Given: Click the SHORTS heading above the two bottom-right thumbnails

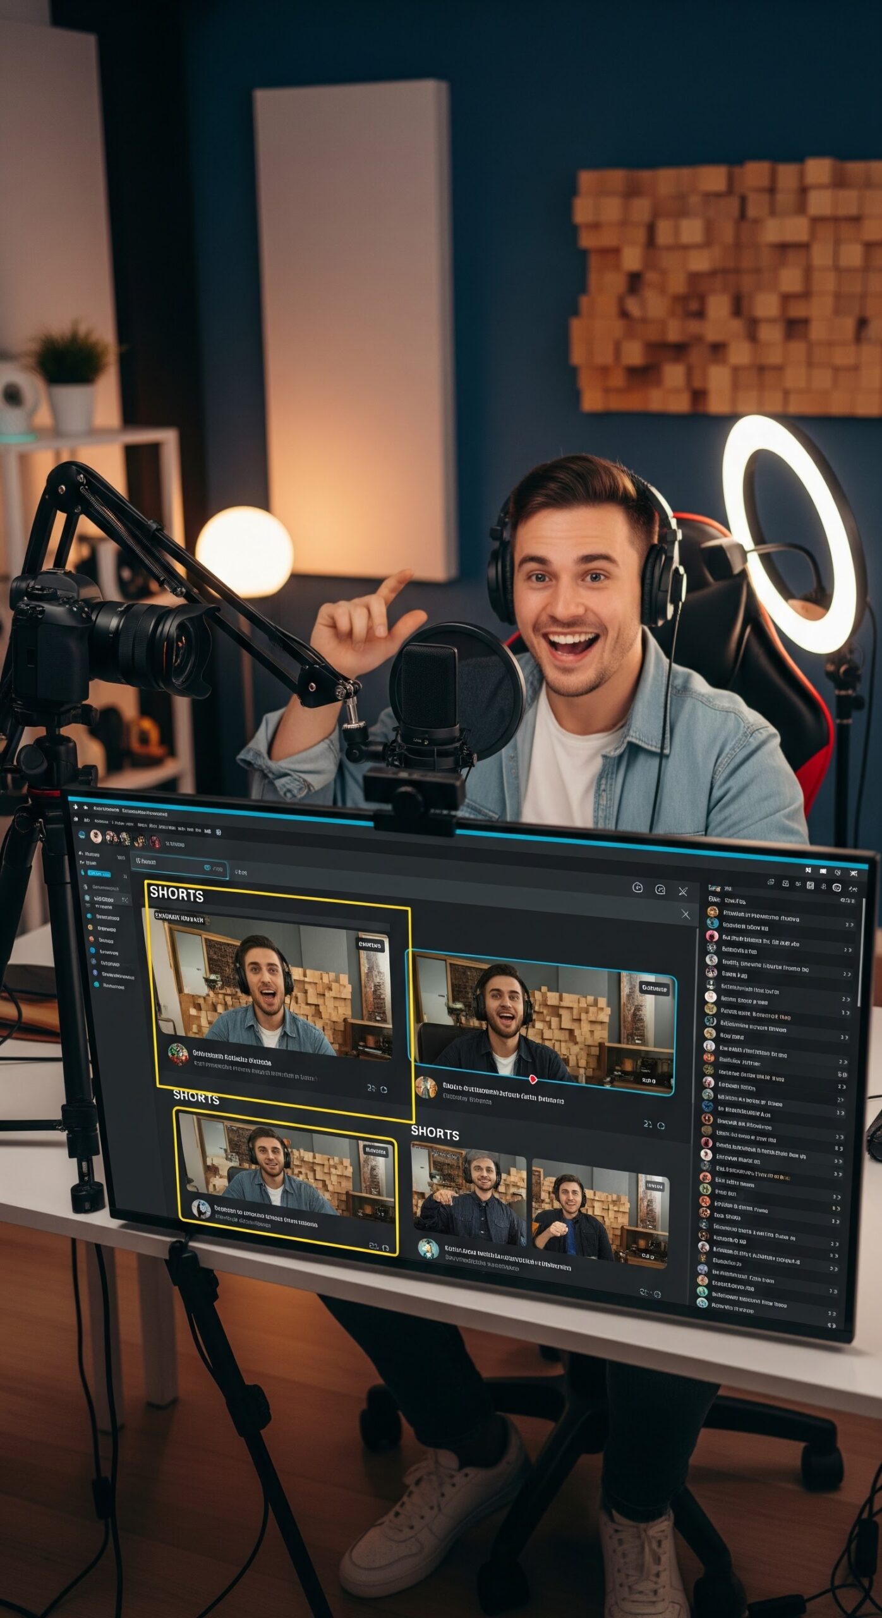Looking at the screenshot, I should coord(435,1133).
